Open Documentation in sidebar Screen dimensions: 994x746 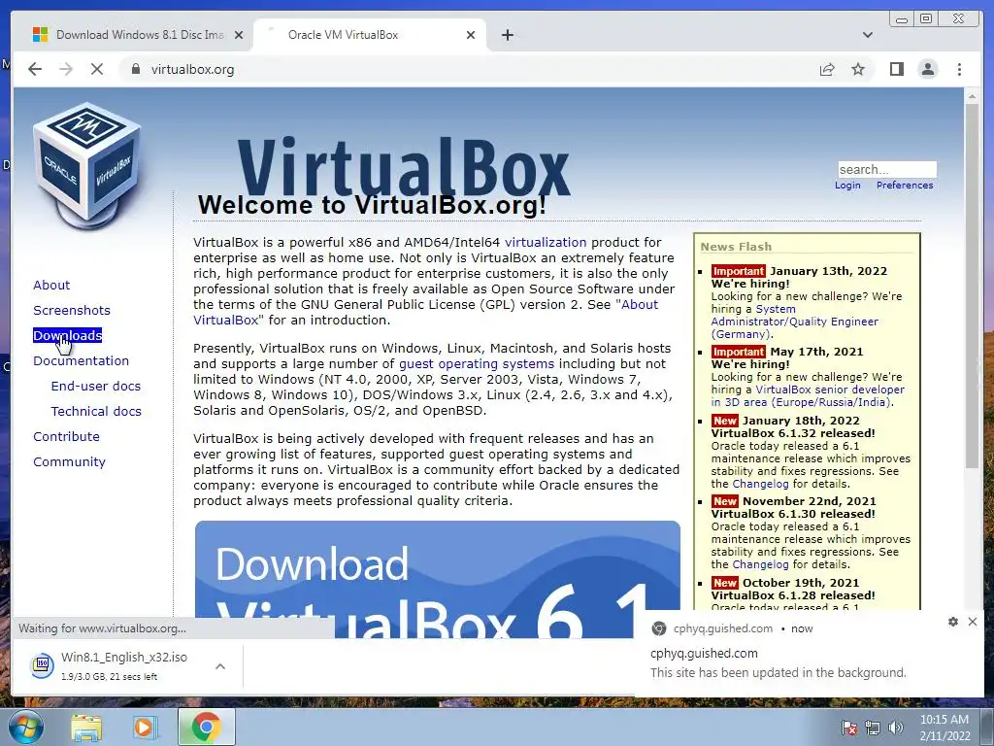(82, 360)
